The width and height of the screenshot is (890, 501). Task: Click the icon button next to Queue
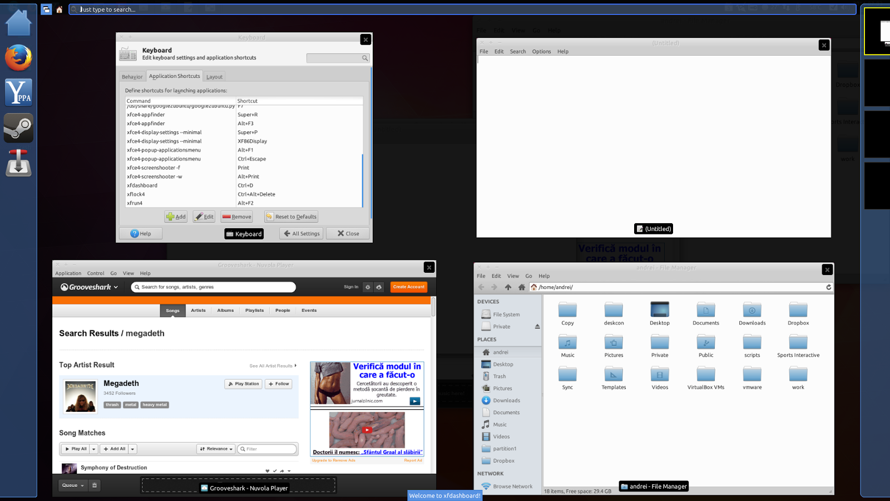[x=95, y=485]
